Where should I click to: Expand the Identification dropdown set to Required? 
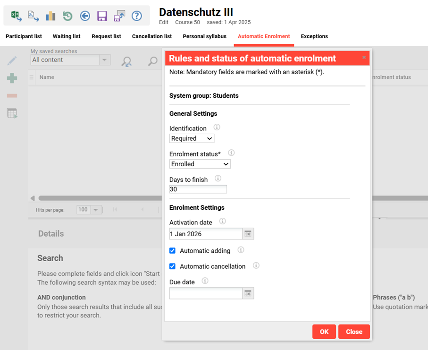(x=192, y=138)
